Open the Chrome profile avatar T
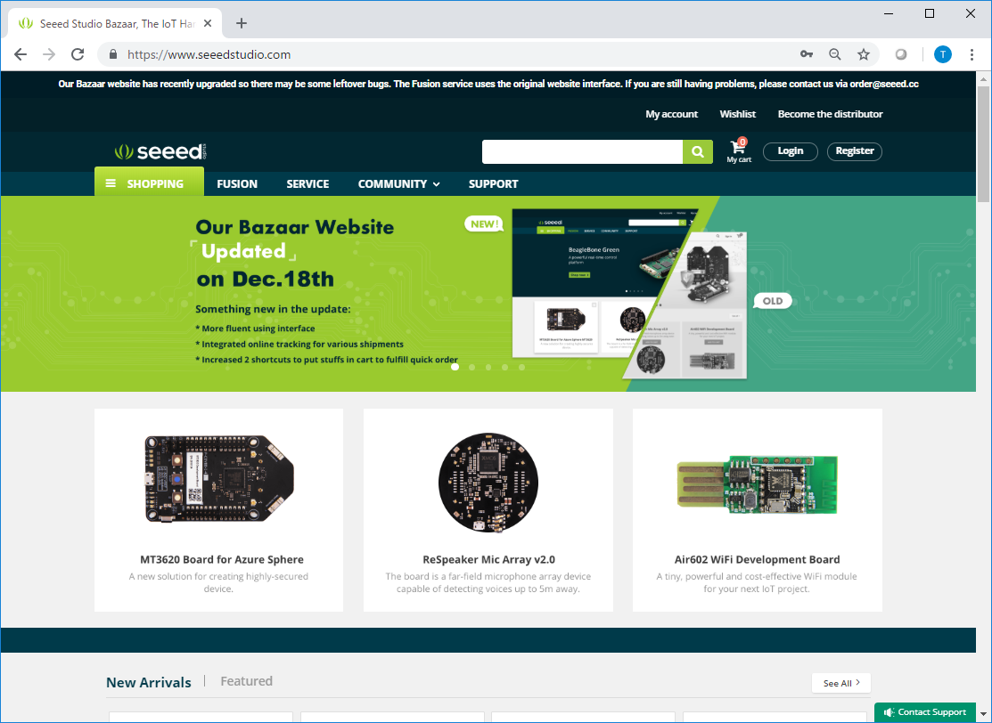The height and width of the screenshot is (723, 992). click(943, 54)
